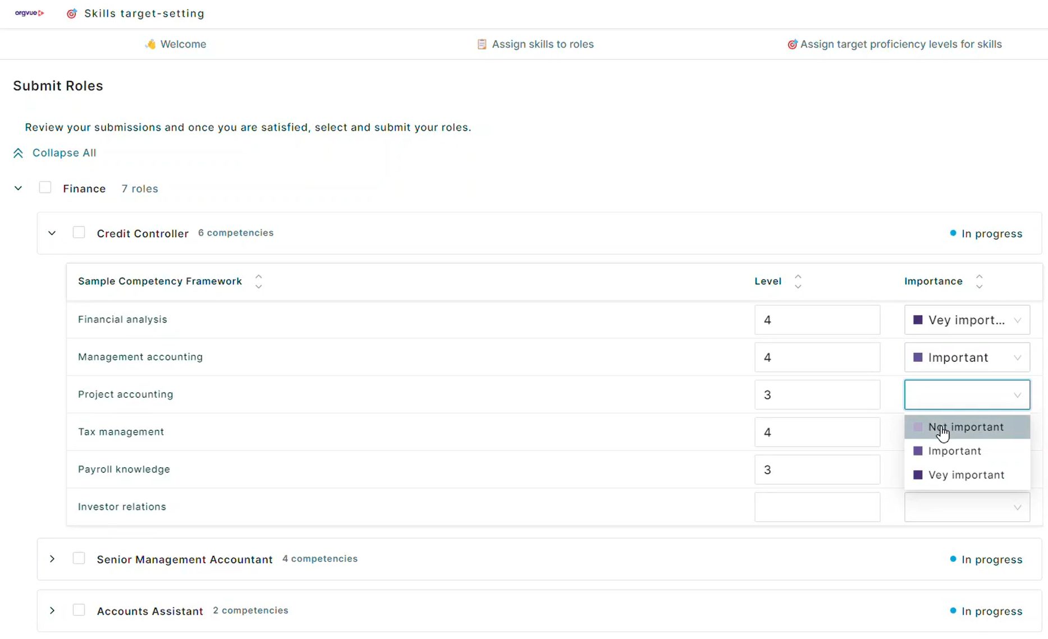Sort by Sample Competency Framework column arrows
Screen dimensions: 1048x639
point(258,281)
